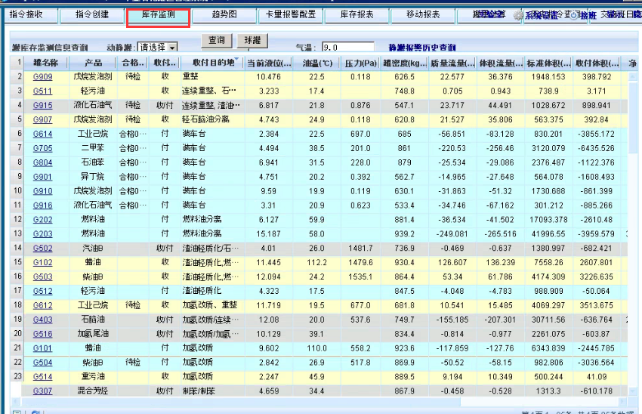Select oil temperature 112.2 in G102 row
642x414 pixels.
(317, 263)
